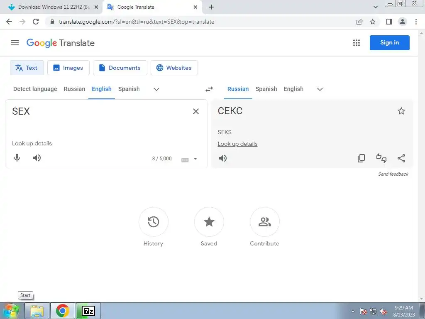Open input tools dropdown arrow
Screen dimensions: 425x319
click(x=195, y=159)
